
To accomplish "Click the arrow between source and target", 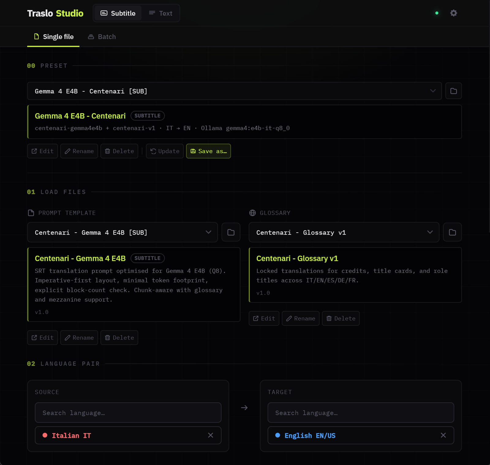I will click(x=244, y=408).
